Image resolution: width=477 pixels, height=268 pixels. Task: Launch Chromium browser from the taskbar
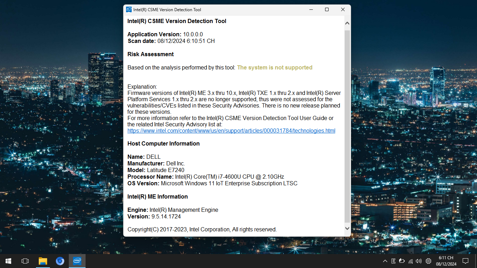click(60, 261)
